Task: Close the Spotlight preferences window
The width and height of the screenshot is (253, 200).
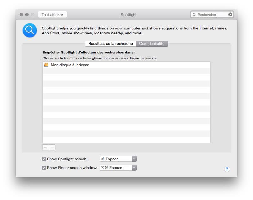Action: pos(21,15)
